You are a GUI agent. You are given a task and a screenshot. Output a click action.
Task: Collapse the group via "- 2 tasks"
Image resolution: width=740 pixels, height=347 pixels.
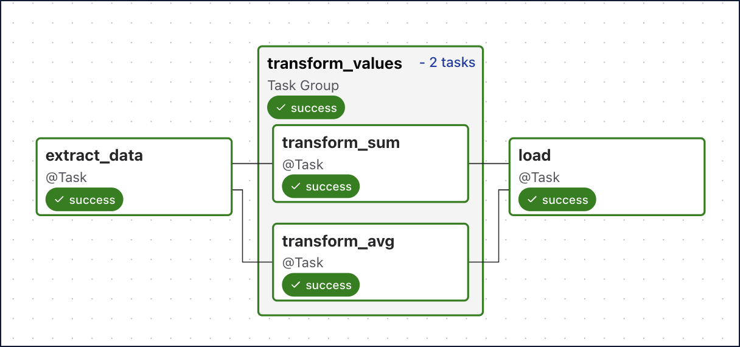pyautogui.click(x=447, y=62)
